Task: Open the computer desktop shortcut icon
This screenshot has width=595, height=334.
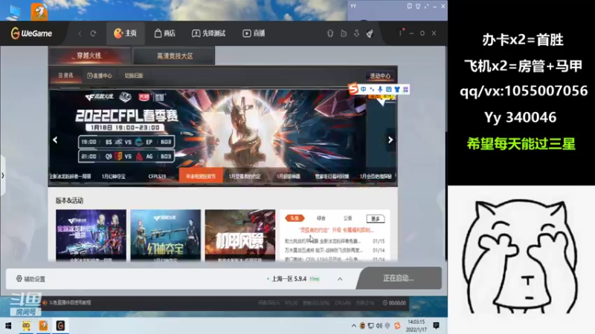Action: (x=13, y=12)
